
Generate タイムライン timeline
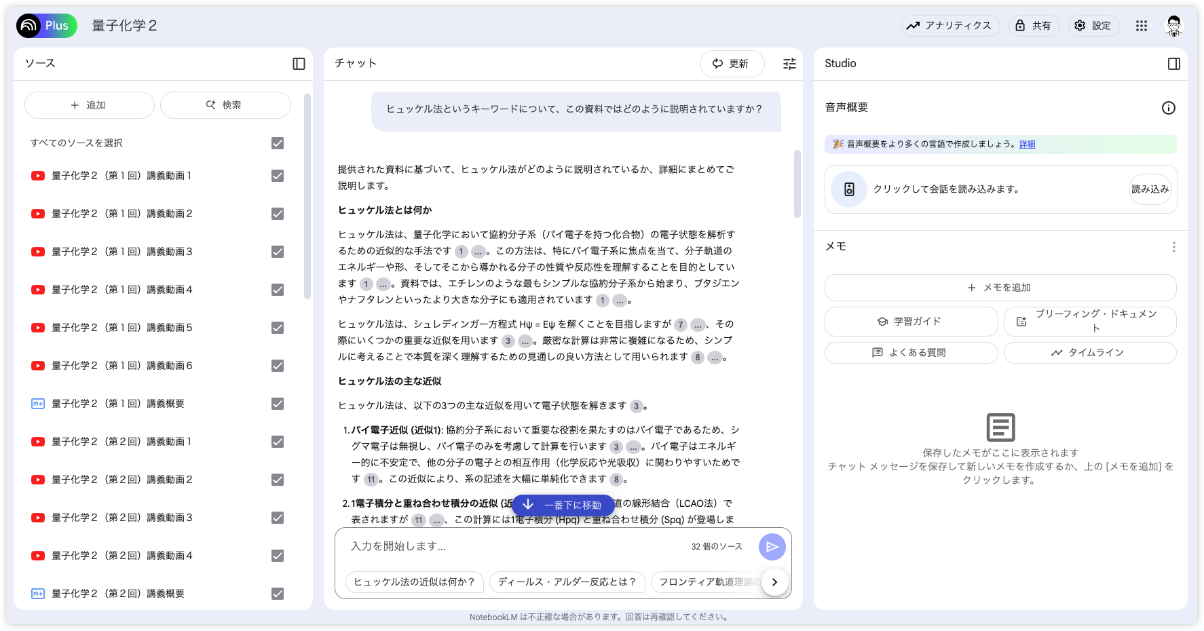[1089, 353]
